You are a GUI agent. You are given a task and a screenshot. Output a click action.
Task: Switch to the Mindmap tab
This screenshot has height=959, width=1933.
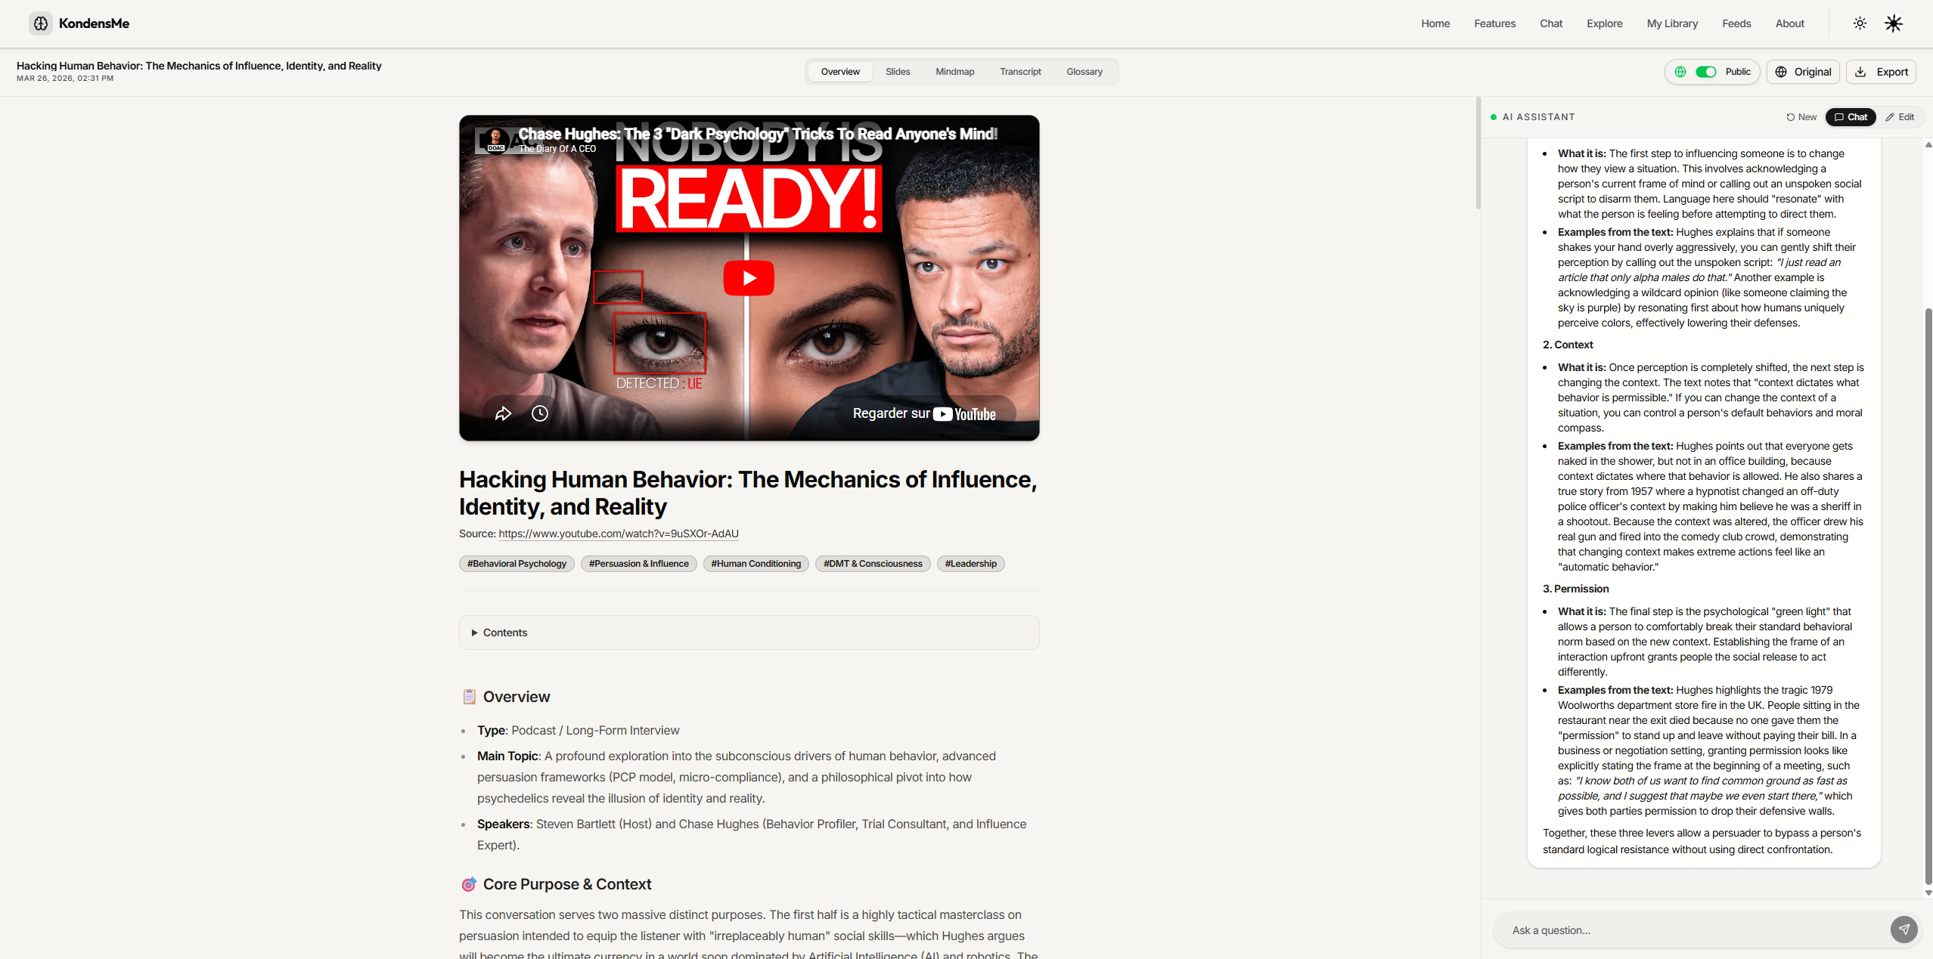click(x=954, y=72)
